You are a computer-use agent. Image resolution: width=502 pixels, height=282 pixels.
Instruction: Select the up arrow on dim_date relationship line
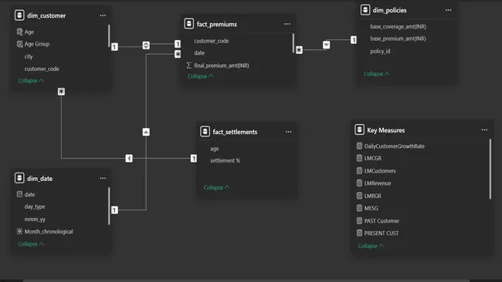point(146,132)
